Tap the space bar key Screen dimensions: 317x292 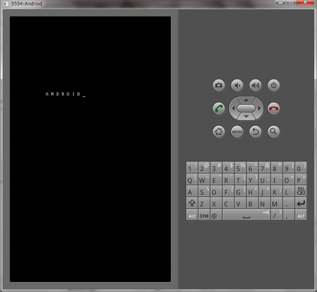[246, 215]
